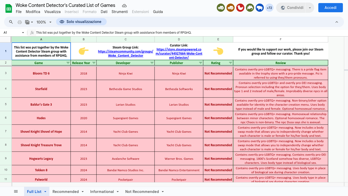
Task: Click the red bird viewer avatar
Action: [240, 8]
